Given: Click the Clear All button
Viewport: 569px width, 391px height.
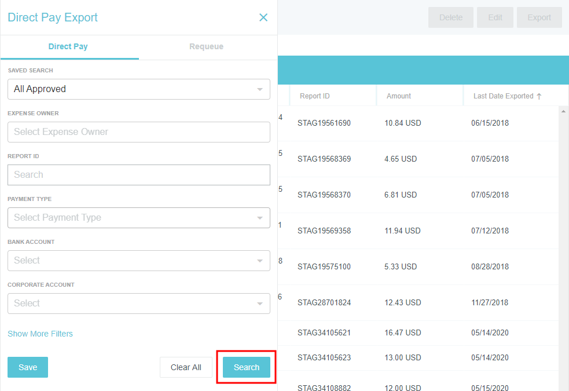Looking at the screenshot, I should [x=186, y=367].
